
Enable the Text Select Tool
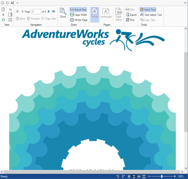coord(151,15)
